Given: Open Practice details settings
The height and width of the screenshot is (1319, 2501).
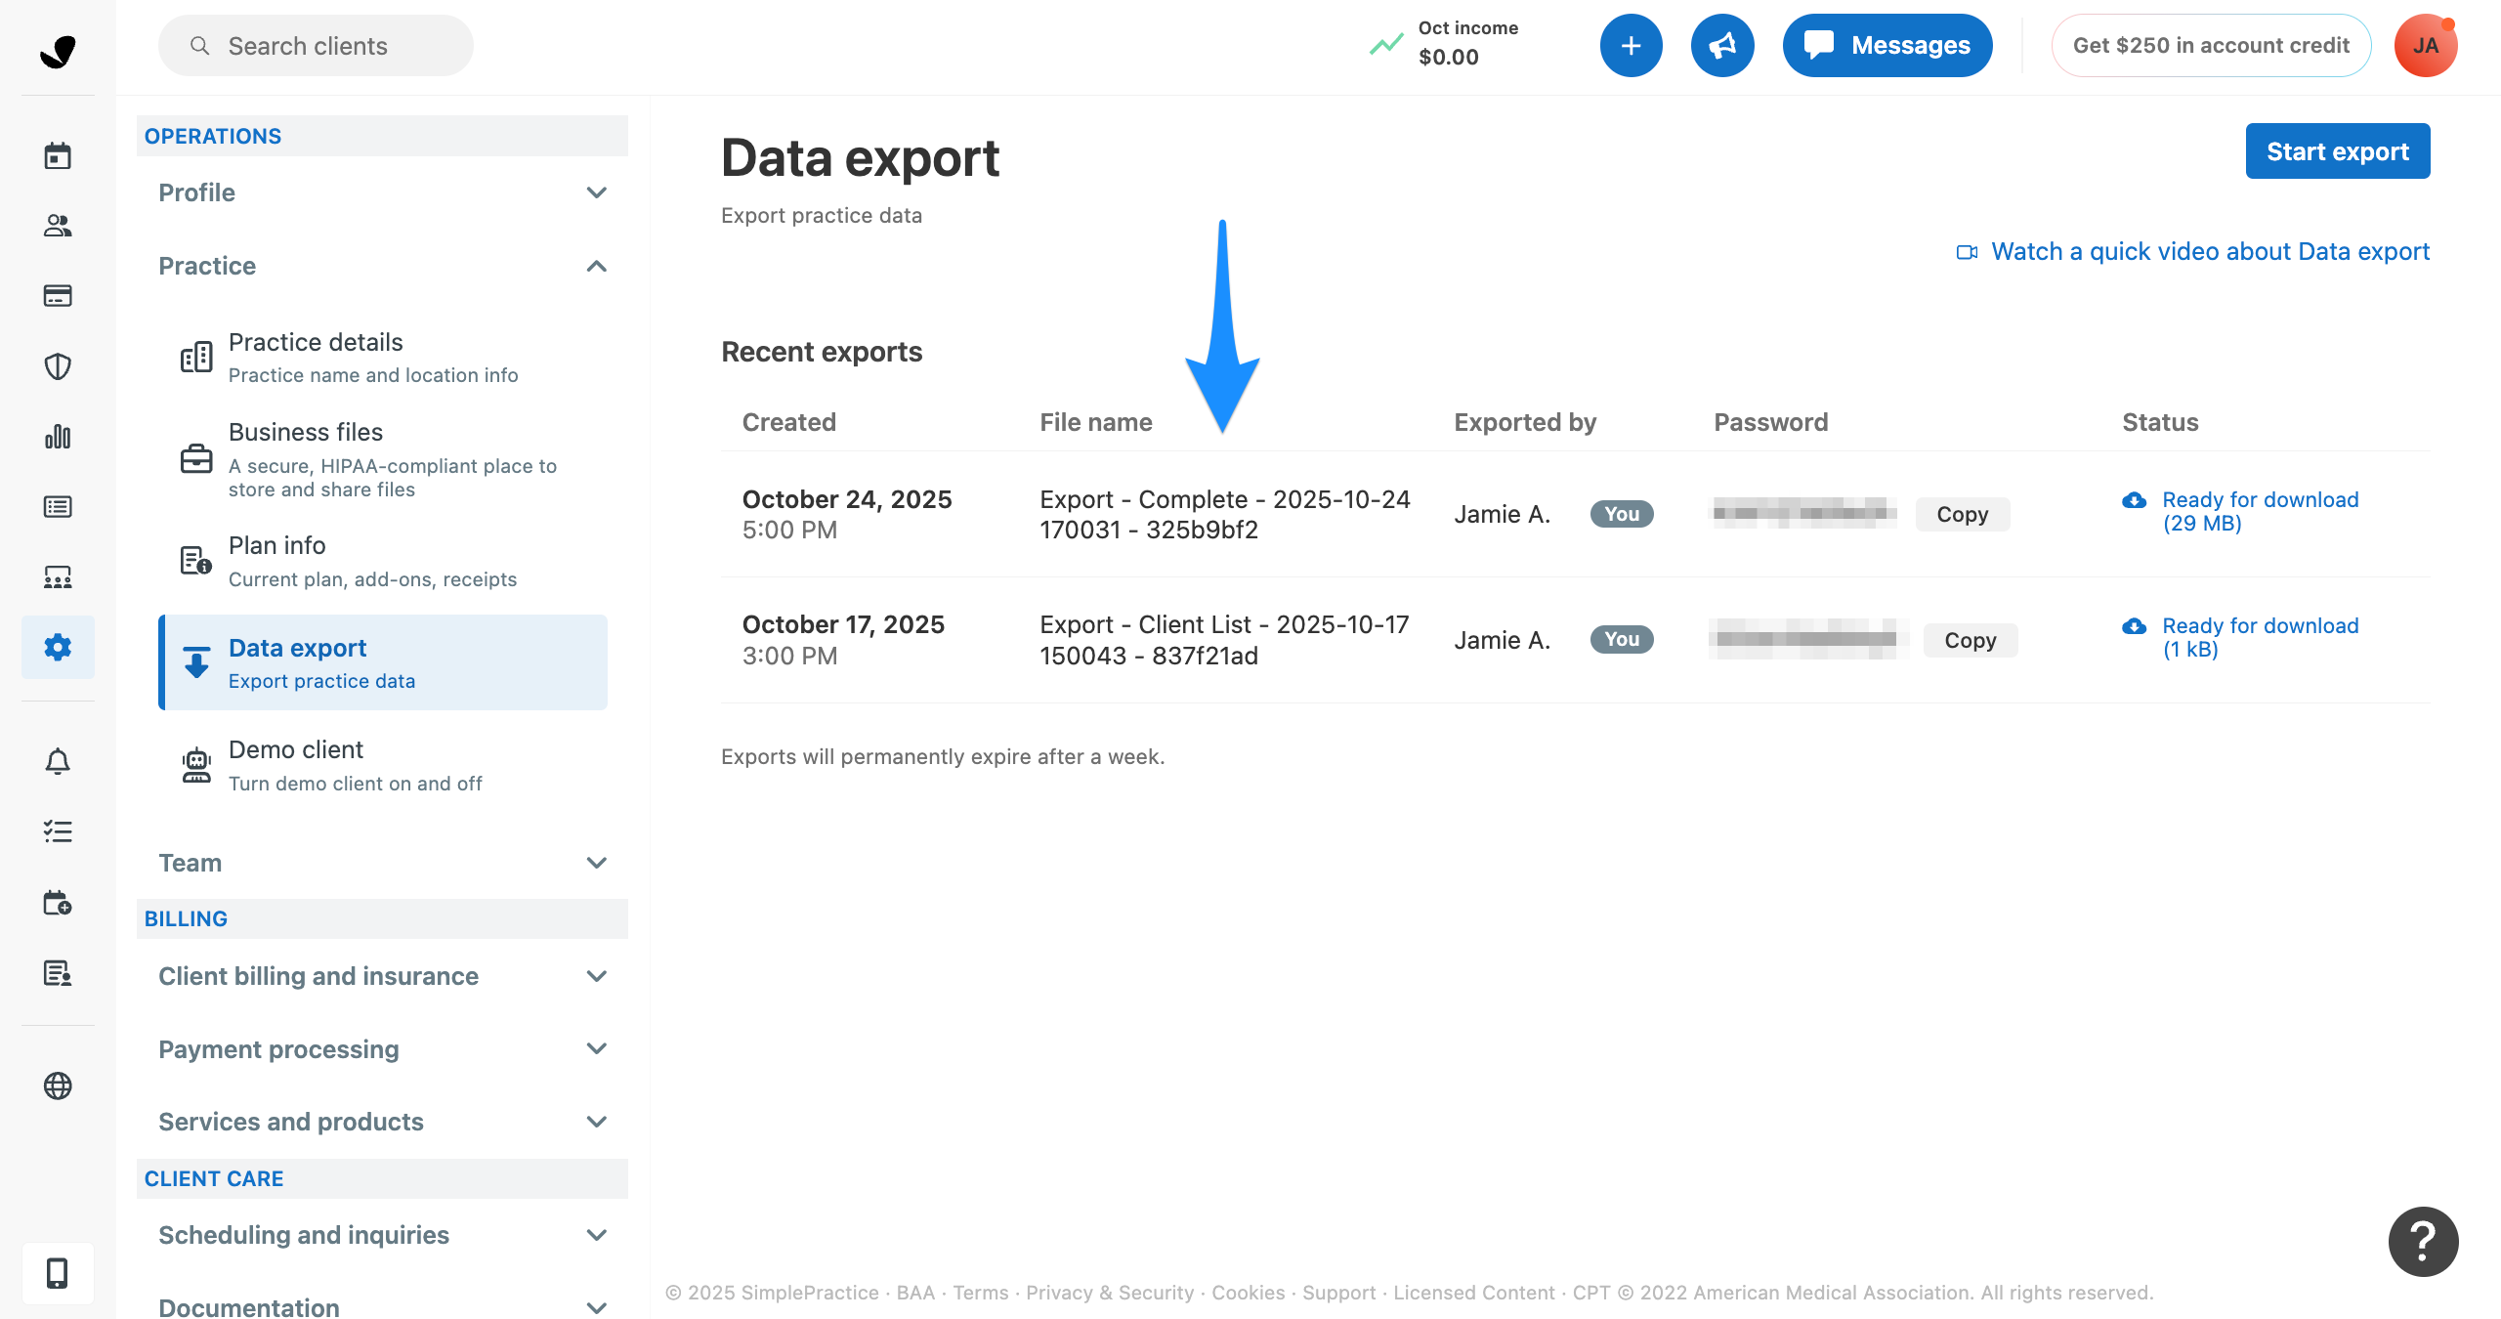Looking at the screenshot, I should pyautogui.click(x=383, y=358).
